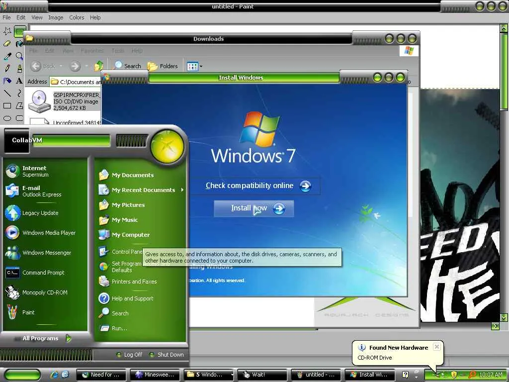Switch to Need for... taskbar button
The height and width of the screenshot is (382, 509).
(101, 375)
